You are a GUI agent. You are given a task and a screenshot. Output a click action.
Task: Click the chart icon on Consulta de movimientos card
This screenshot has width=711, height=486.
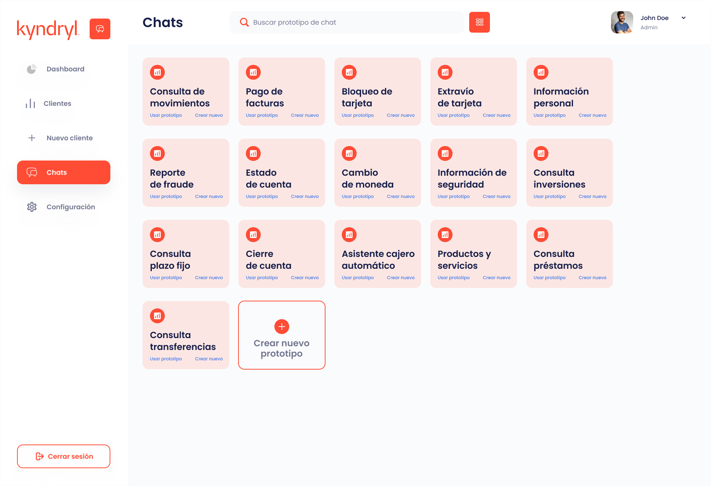click(x=157, y=72)
